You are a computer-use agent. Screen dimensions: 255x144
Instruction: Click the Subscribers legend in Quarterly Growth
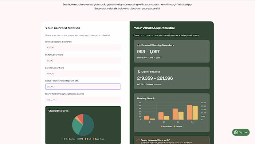[x=166, y=127]
